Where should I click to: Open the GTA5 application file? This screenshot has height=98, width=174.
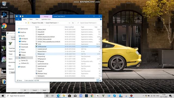pos(39,44)
